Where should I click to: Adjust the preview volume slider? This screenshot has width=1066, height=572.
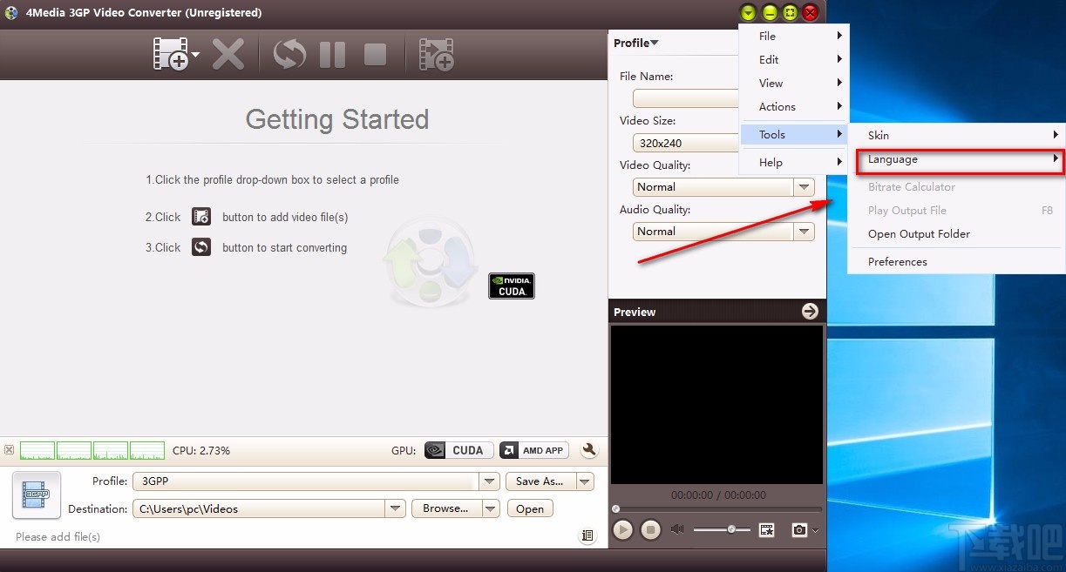pos(723,529)
